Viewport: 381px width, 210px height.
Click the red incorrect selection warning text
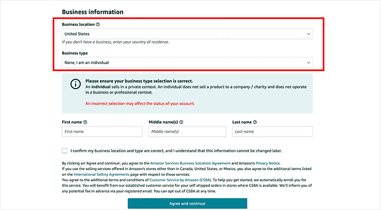tap(140, 104)
